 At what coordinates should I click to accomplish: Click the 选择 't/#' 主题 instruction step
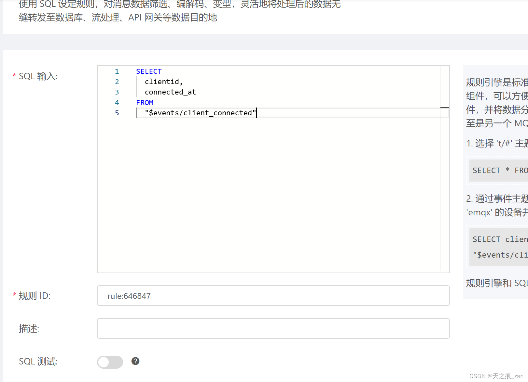click(495, 144)
